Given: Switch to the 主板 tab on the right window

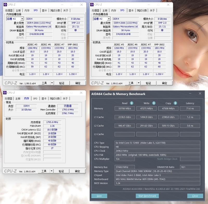Looking at the screenshot, I should click(x=105, y=10).
